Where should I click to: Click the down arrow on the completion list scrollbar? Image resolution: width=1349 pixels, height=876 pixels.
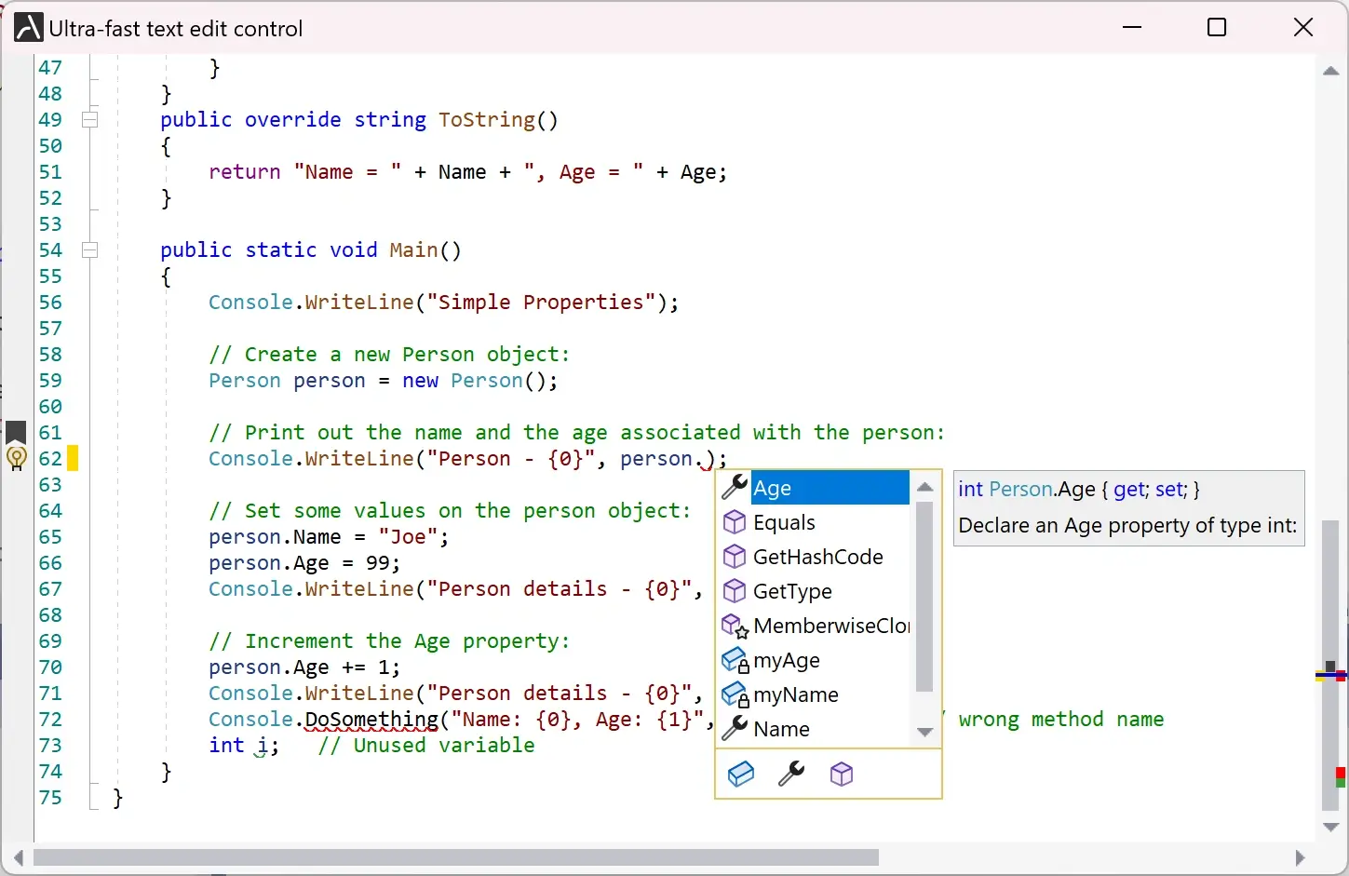click(924, 733)
